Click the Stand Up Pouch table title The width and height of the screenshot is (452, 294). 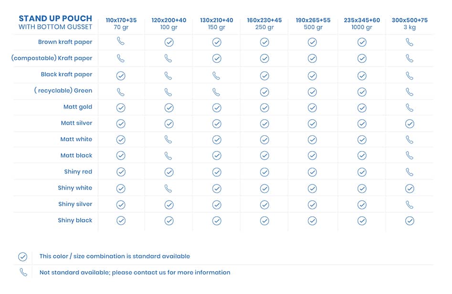tap(55, 22)
